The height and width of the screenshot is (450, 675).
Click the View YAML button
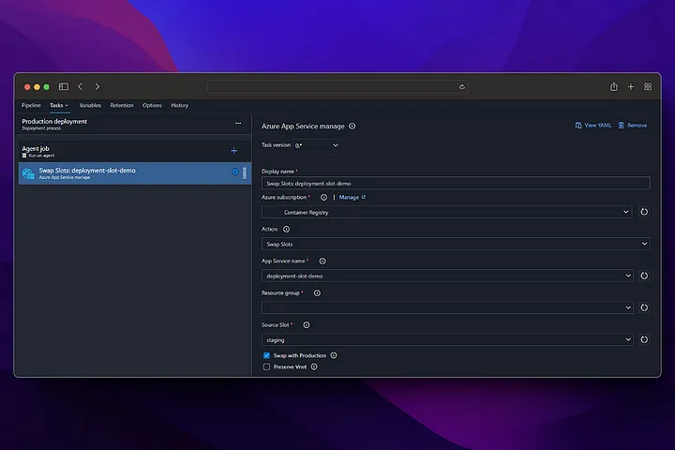(593, 126)
